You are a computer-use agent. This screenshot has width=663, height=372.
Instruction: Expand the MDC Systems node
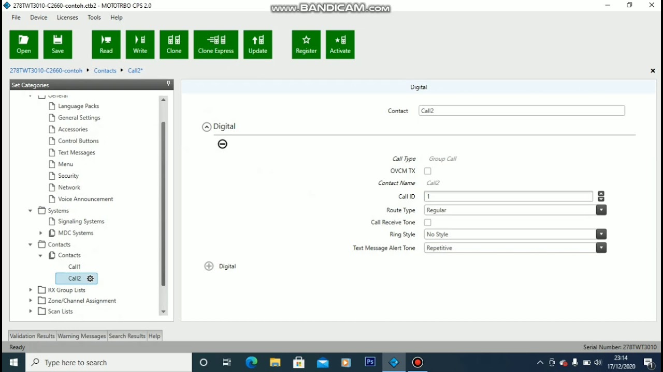(40, 233)
